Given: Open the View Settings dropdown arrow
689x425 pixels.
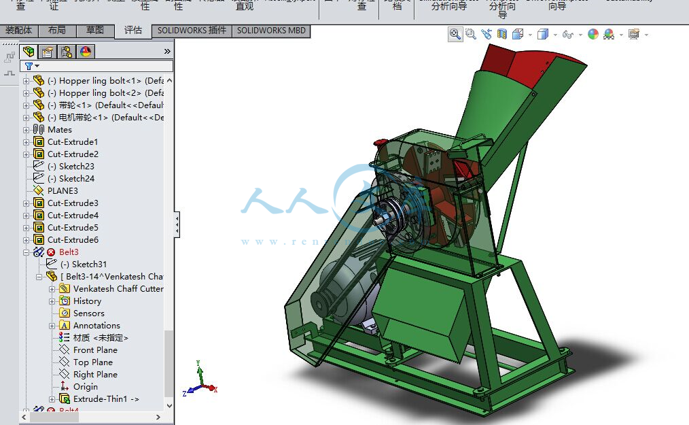Looking at the screenshot, I should pos(646,35).
